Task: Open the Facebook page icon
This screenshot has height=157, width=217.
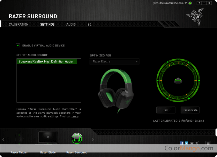Action: point(182,143)
